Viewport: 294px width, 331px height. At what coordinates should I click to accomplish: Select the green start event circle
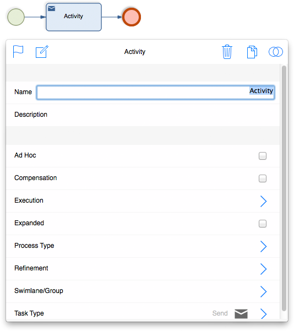pyautogui.click(x=16, y=17)
